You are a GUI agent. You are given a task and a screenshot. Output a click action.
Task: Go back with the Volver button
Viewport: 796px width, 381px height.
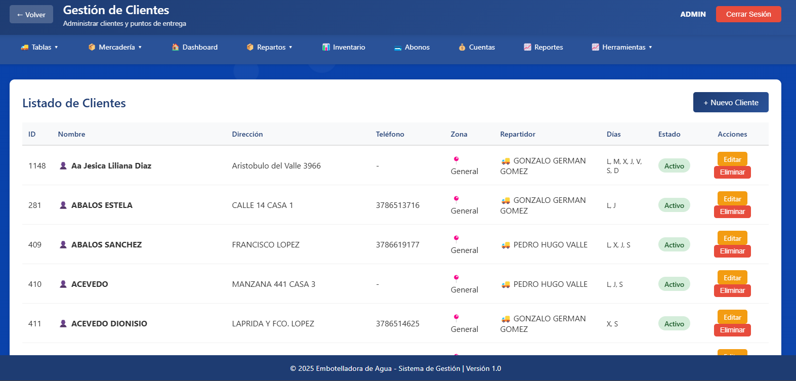pyautogui.click(x=31, y=15)
